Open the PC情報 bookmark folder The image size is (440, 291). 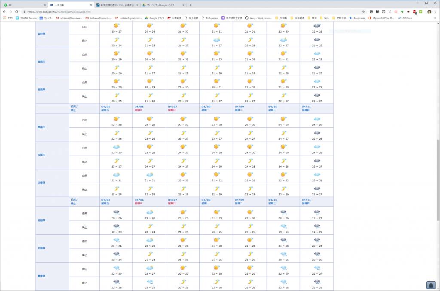tap(281, 18)
